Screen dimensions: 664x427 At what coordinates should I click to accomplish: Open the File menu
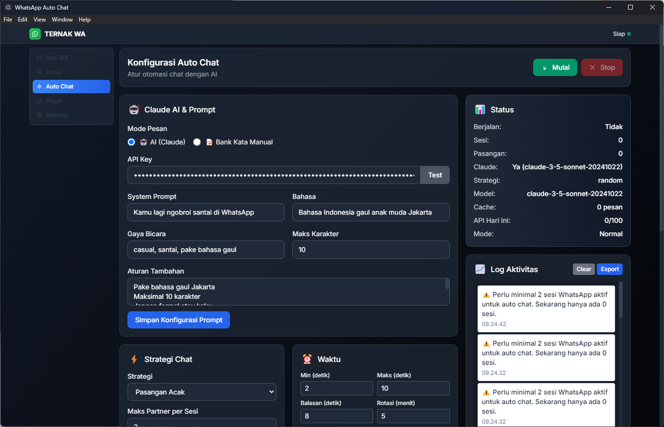click(7, 19)
